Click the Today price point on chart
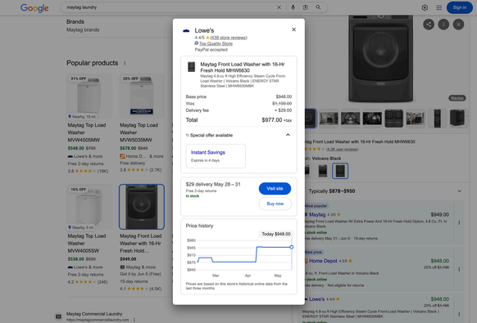Screen dimensions: 477x323 292,247
